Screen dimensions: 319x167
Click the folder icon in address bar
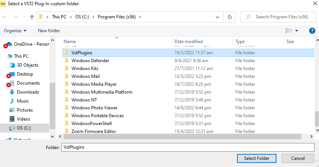point(41,16)
